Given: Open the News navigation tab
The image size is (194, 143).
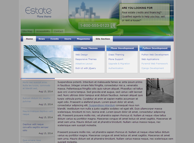Looking at the screenshot, I should pos(42,39).
